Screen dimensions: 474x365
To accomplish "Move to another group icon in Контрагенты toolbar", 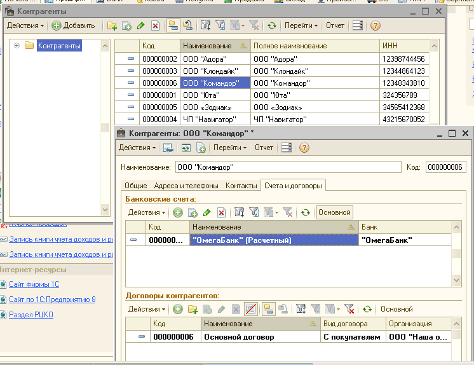I will coord(188,25).
